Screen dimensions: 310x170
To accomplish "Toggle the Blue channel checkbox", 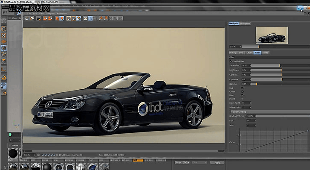I will 242,95.
